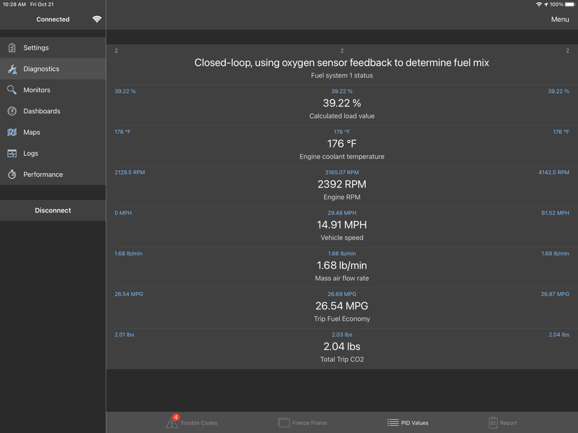Viewport: 578px width, 433px height.
Task: Open the Settings menu item
Action: click(x=53, y=47)
